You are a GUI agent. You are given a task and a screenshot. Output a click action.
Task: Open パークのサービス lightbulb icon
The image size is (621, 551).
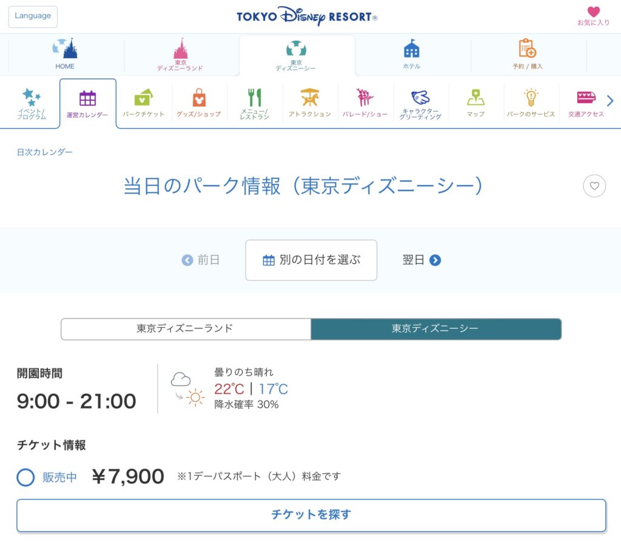point(531,104)
